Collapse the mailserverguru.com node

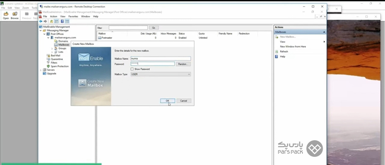48,38
